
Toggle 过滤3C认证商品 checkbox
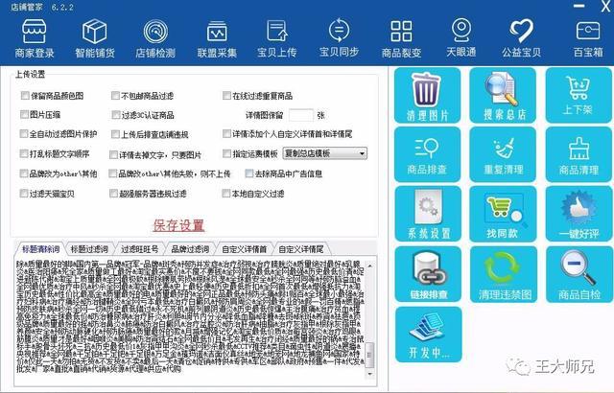click(115, 115)
